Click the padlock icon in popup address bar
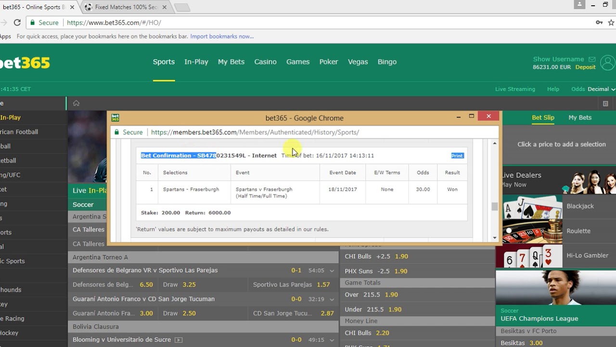This screenshot has width=616, height=347. 116,132
